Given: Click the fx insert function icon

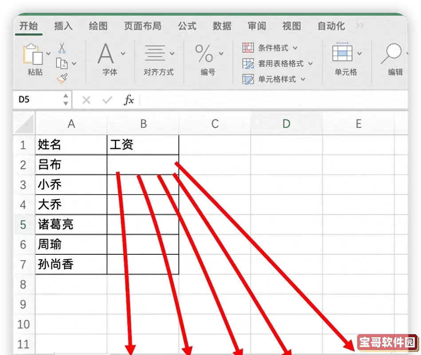Looking at the screenshot, I should pos(129,100).
